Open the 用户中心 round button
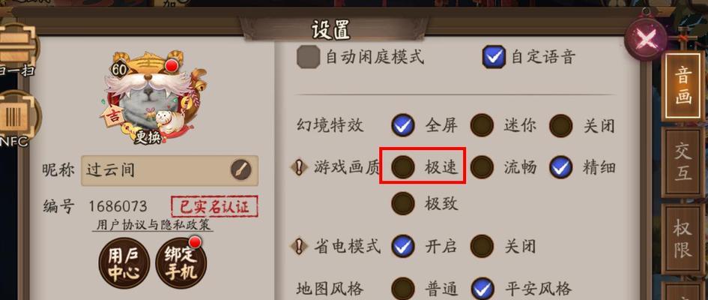 click(x=124, y=263)
